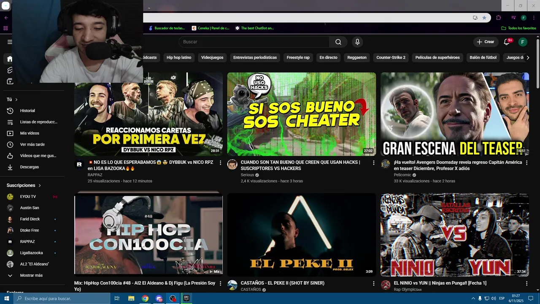Open File Explorer from taskbar
The width and height of the screenshot is (540, 304).
pos(131,298)
